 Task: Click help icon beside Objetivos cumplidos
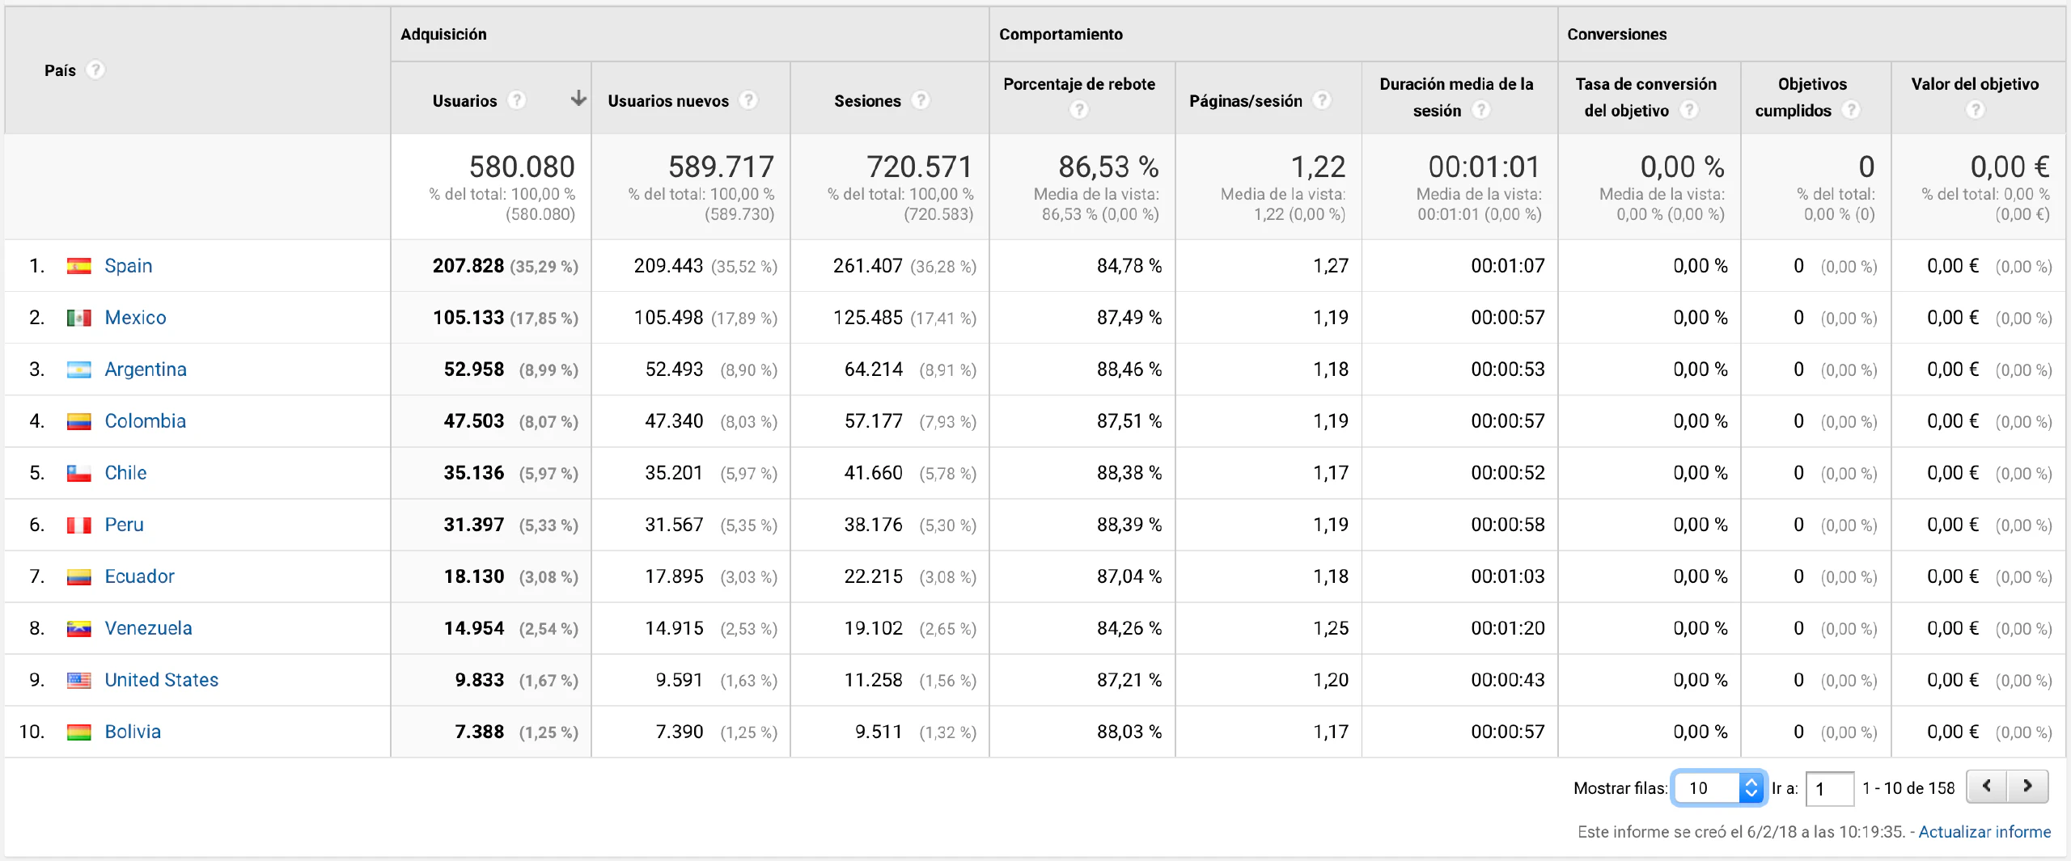point(1851,110)
